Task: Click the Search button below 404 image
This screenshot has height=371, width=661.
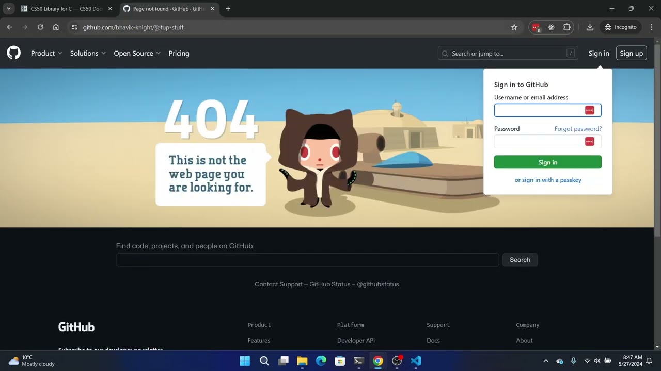Action: (x=520, y=260)
